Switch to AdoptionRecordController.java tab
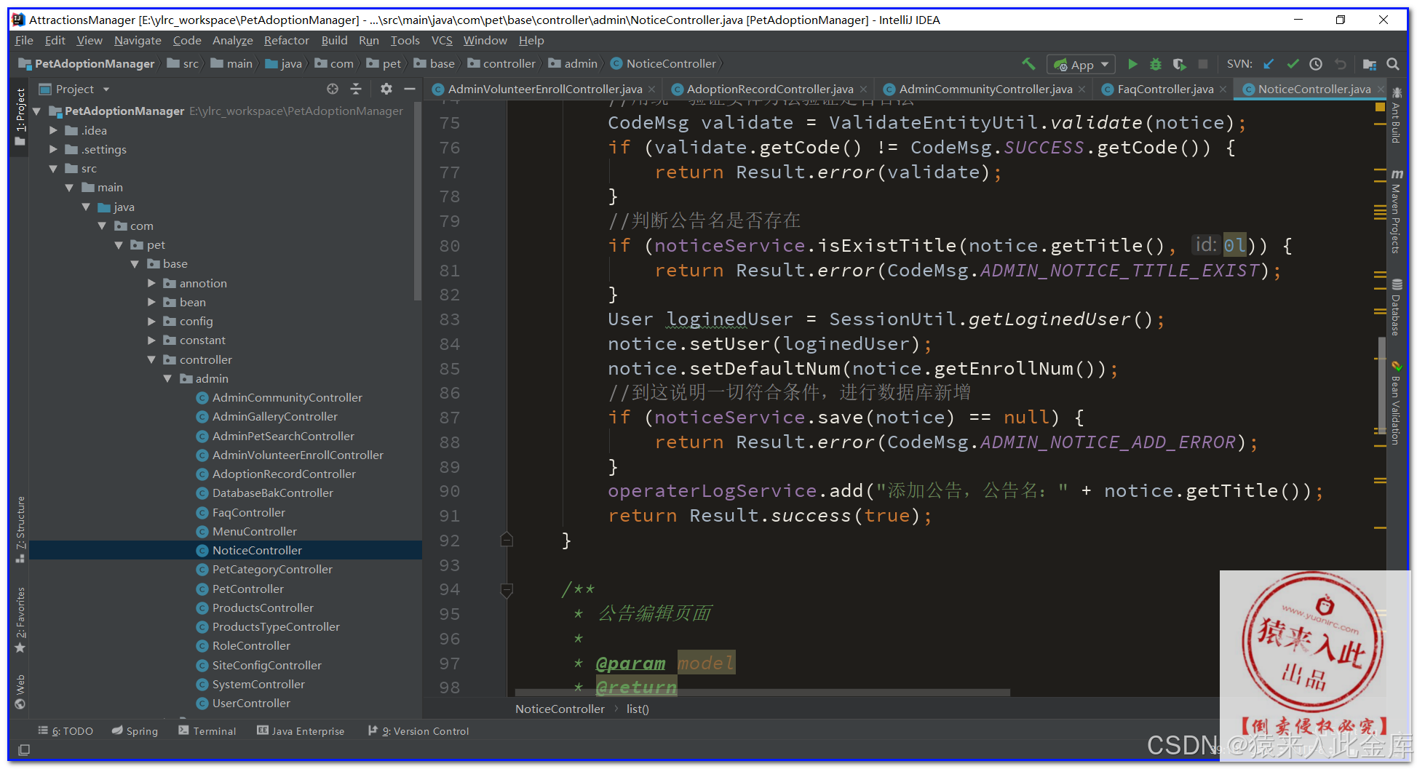The image size is (1417, 769). [770, 89]
